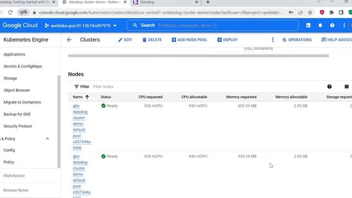Open the OPERATIONS panel
This screenshot has width=352, height=198.
pos(297,40)
